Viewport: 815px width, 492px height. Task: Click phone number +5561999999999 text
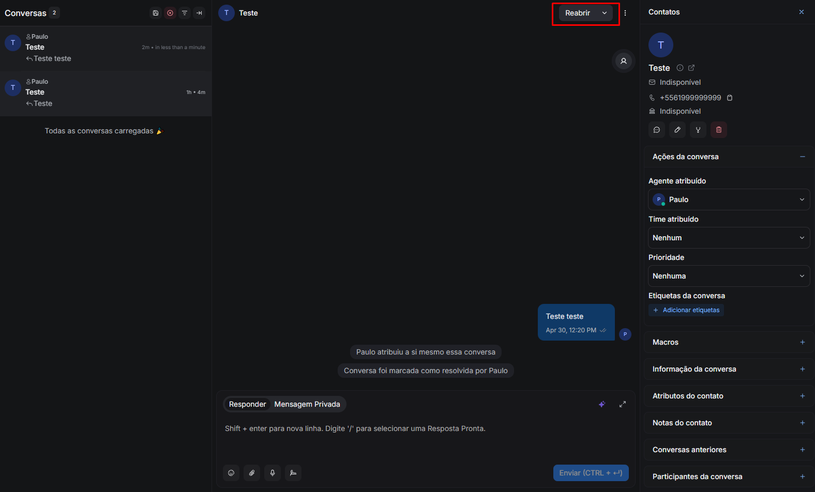690,98
